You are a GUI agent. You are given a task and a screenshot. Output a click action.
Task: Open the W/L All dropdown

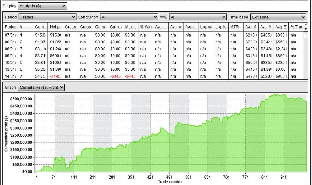(x=198, y=17)
